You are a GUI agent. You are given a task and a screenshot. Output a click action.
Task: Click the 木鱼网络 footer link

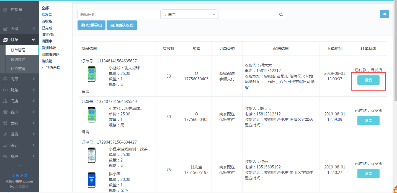coord(22,187)
